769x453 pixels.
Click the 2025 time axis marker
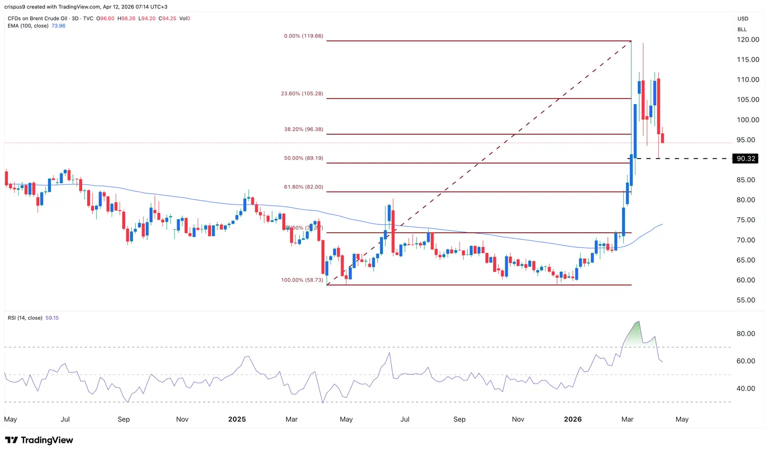pyautogui.click(x=237, y=419)
